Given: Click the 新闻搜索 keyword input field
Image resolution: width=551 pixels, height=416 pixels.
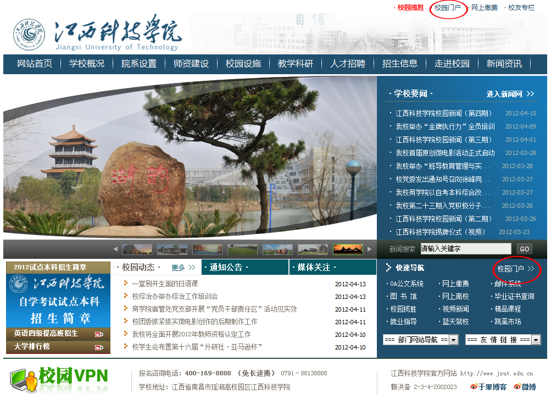Looking at the screenshot, I should tap(465, 249).
